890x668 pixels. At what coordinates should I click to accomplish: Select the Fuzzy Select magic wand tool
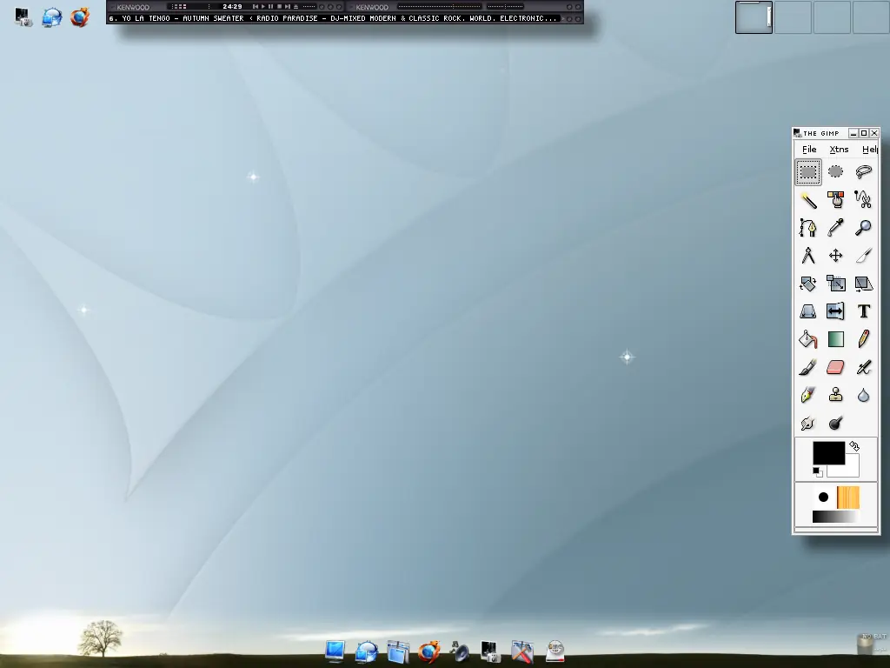point(807,200)
